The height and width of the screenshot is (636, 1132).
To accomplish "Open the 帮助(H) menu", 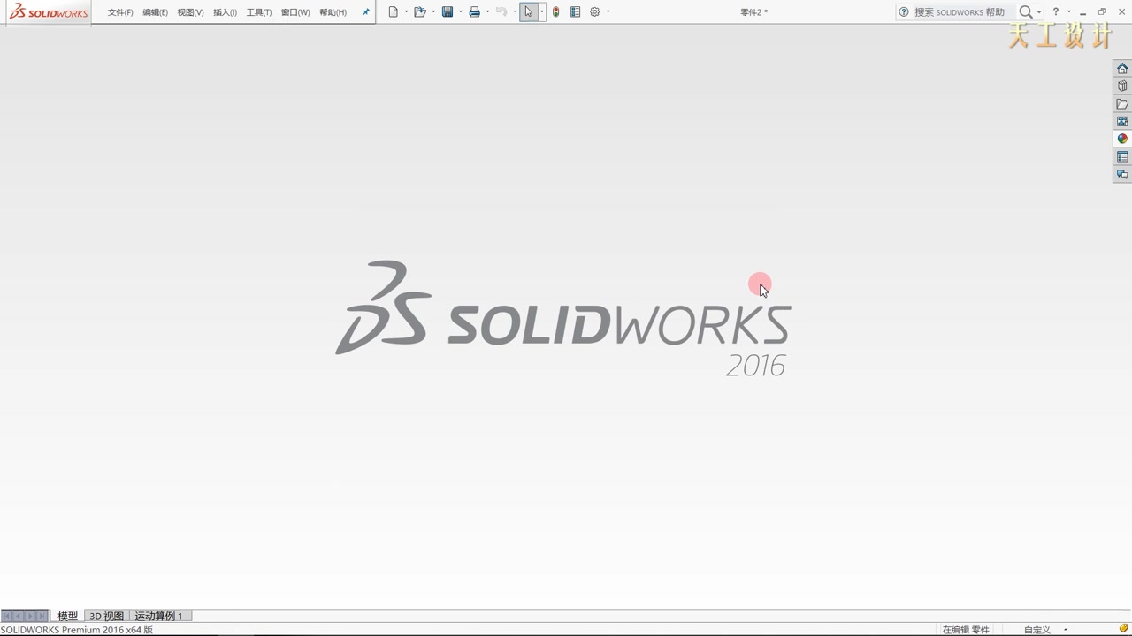I will [333, 12].
